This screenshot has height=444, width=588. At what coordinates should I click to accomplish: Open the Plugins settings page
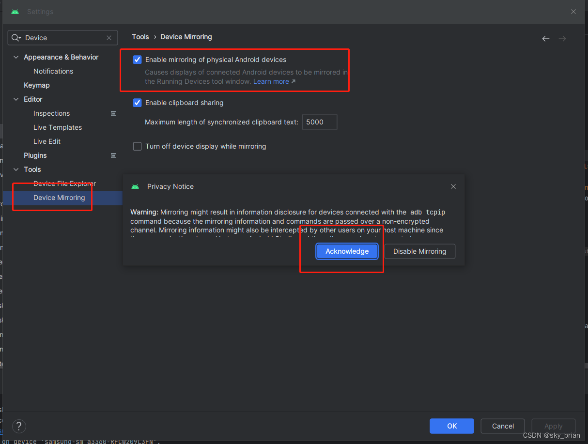pyautogui.click(x=35, y=155)
